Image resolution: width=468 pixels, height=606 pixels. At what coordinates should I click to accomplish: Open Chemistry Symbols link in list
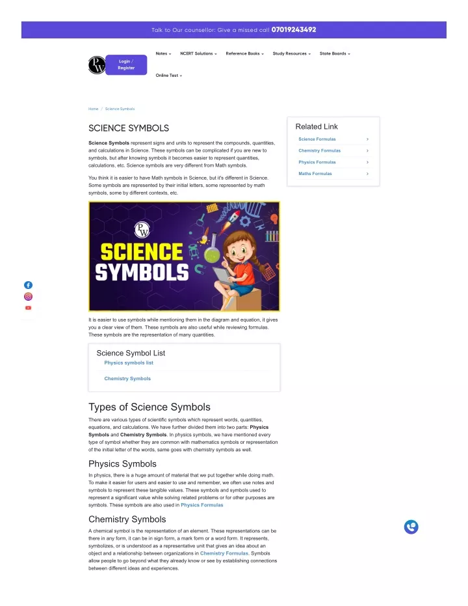(x=127, y=378)
